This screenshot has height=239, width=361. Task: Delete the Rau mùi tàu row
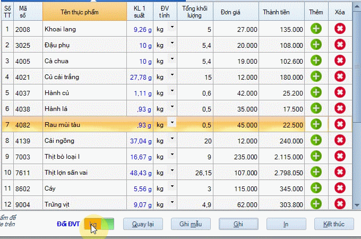(x=340, y=124)
